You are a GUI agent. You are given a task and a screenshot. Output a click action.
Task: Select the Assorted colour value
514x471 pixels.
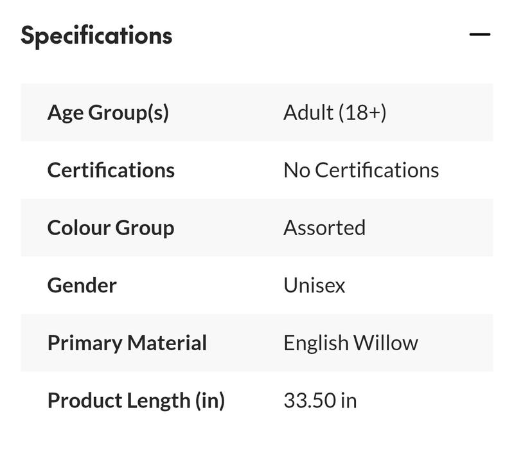pos(324,227)
